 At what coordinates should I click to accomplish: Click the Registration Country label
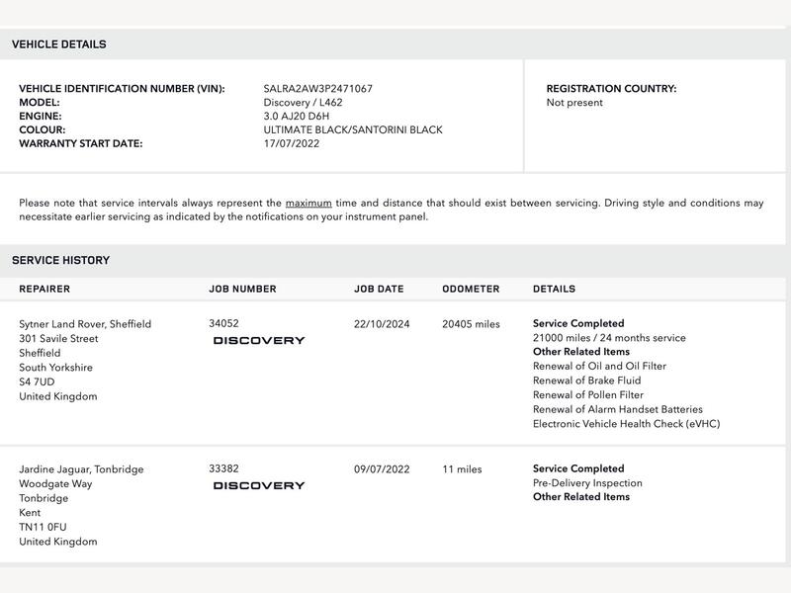[x=611, y=89]
